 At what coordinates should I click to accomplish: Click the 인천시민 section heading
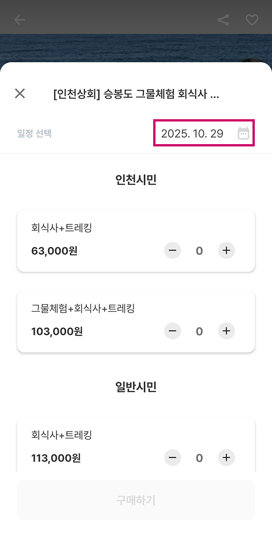click(x=136, y=180)
